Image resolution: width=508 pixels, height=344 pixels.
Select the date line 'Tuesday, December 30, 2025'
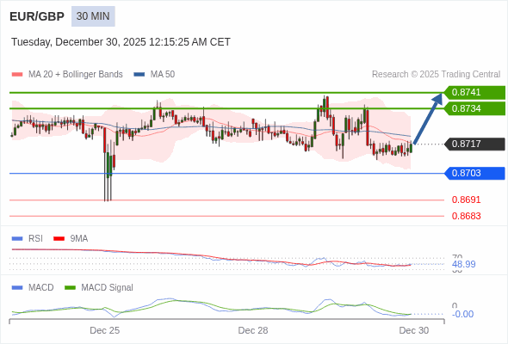[x=78, y=42]
